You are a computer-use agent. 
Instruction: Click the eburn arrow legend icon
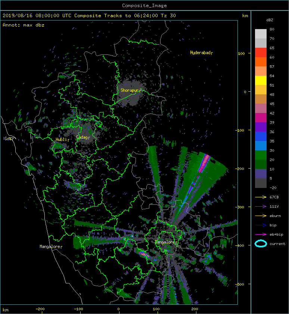click(x=261, y=216)
